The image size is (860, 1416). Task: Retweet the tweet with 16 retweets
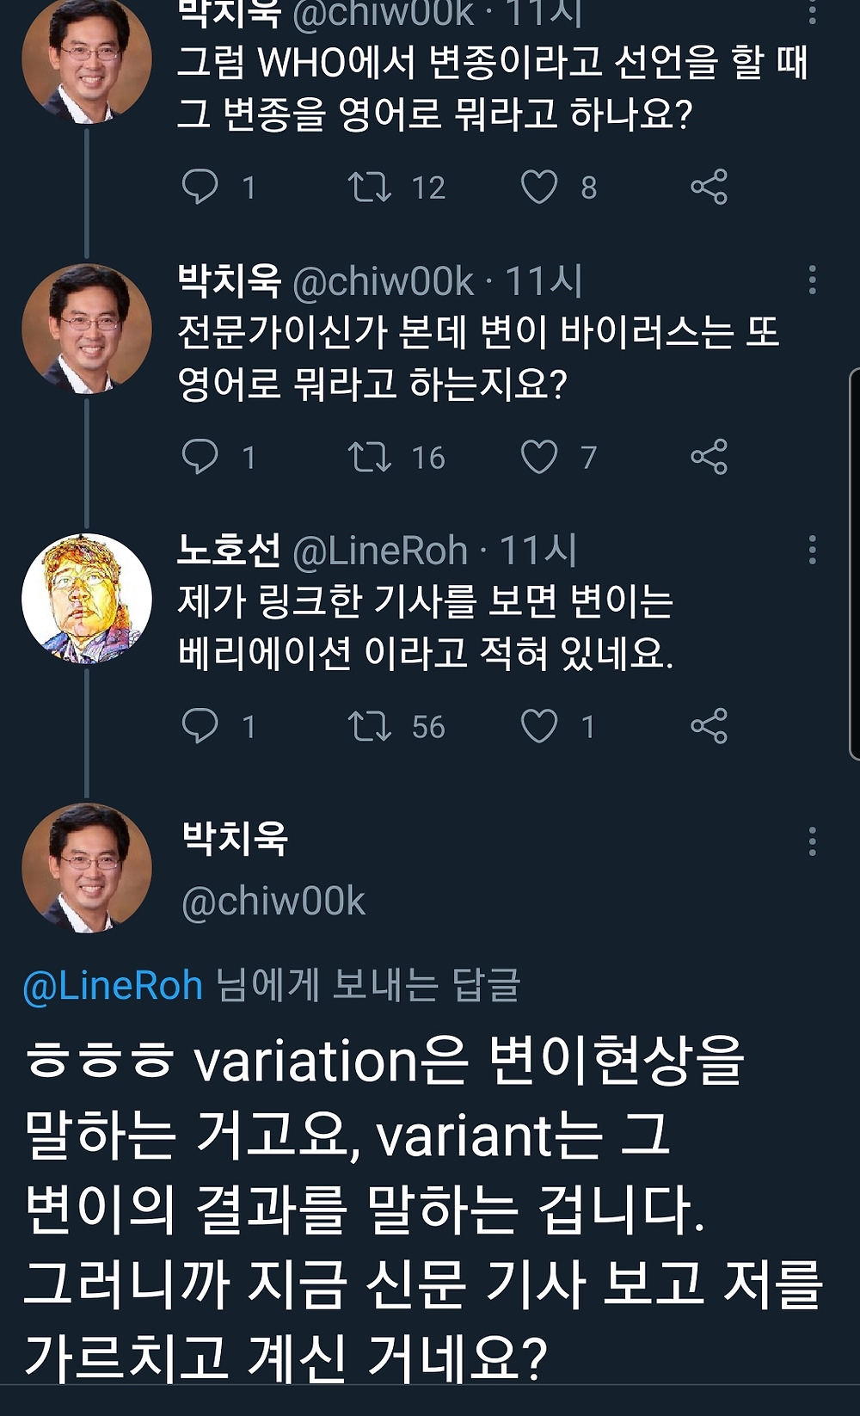pyautogui.click(x=370, y=457)
